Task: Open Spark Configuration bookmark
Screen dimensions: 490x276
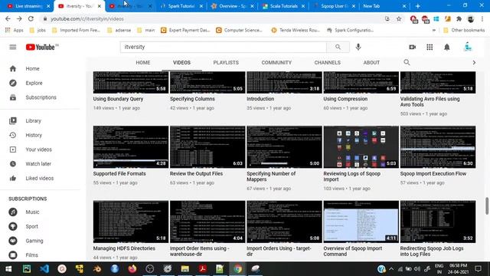Action: point(350,30)
